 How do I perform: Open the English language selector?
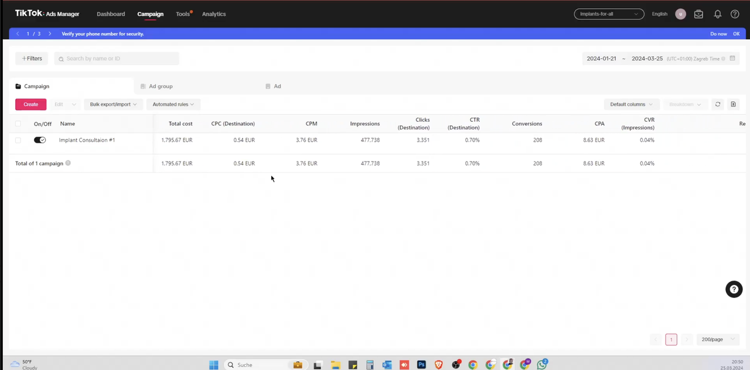tap(660, 14)
